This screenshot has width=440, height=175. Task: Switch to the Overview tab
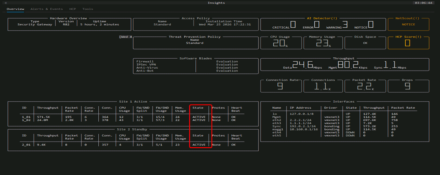coord(15,9)
